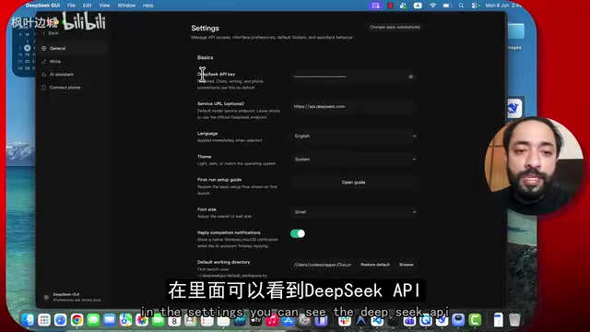Click the Connect phone sidebar icon
The height and width of the screenshot is (332, 590).
tap(44, 88)
